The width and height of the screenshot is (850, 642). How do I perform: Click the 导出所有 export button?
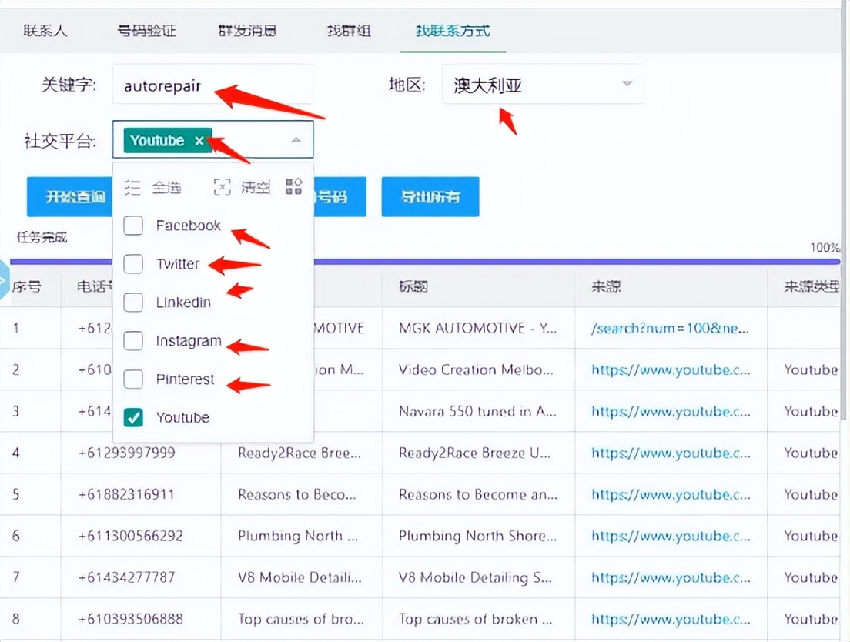pyautogui.click(x=430, y=196)
